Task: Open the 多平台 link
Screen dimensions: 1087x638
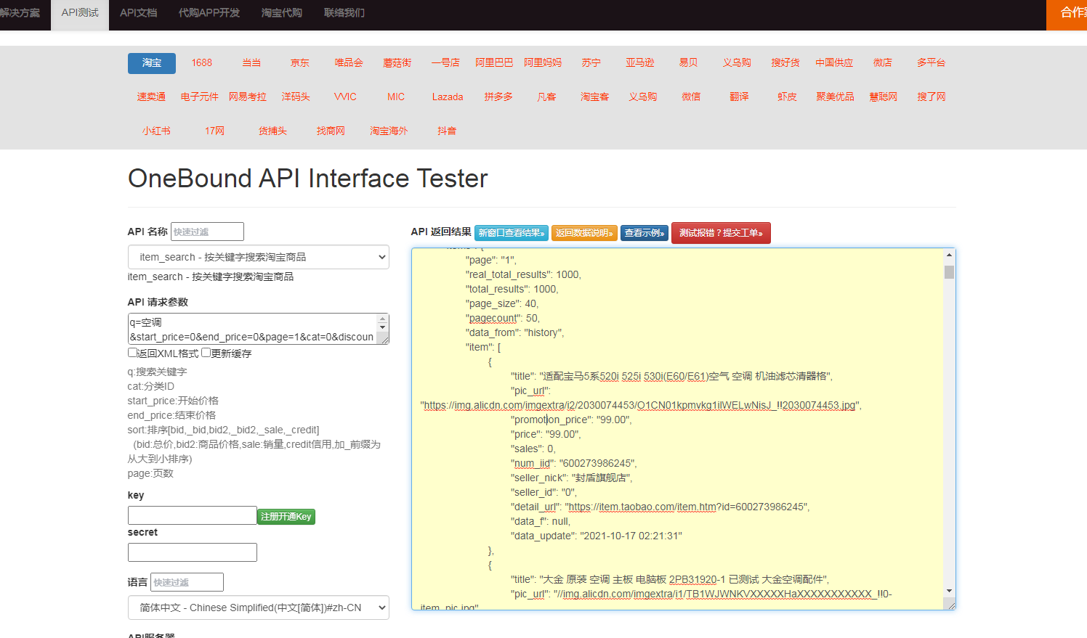Action: [931, 63]
